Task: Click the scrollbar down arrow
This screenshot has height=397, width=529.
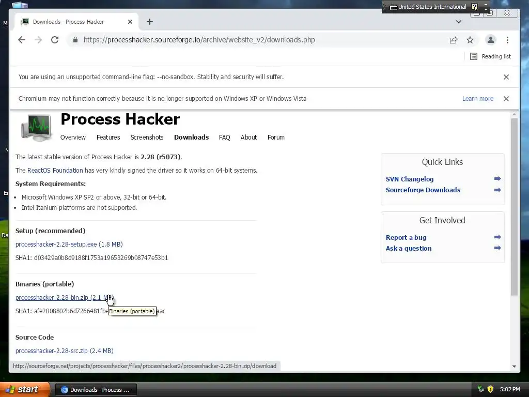Action: point(514,367)
